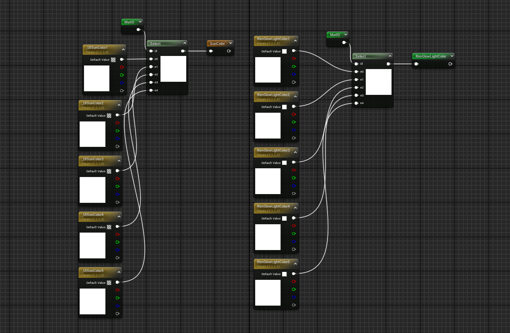The height and width of the screenshot is (333, 510).
Task: Open the dropdown on the RimGlowLightColor output node
Action: click(451, 56)
